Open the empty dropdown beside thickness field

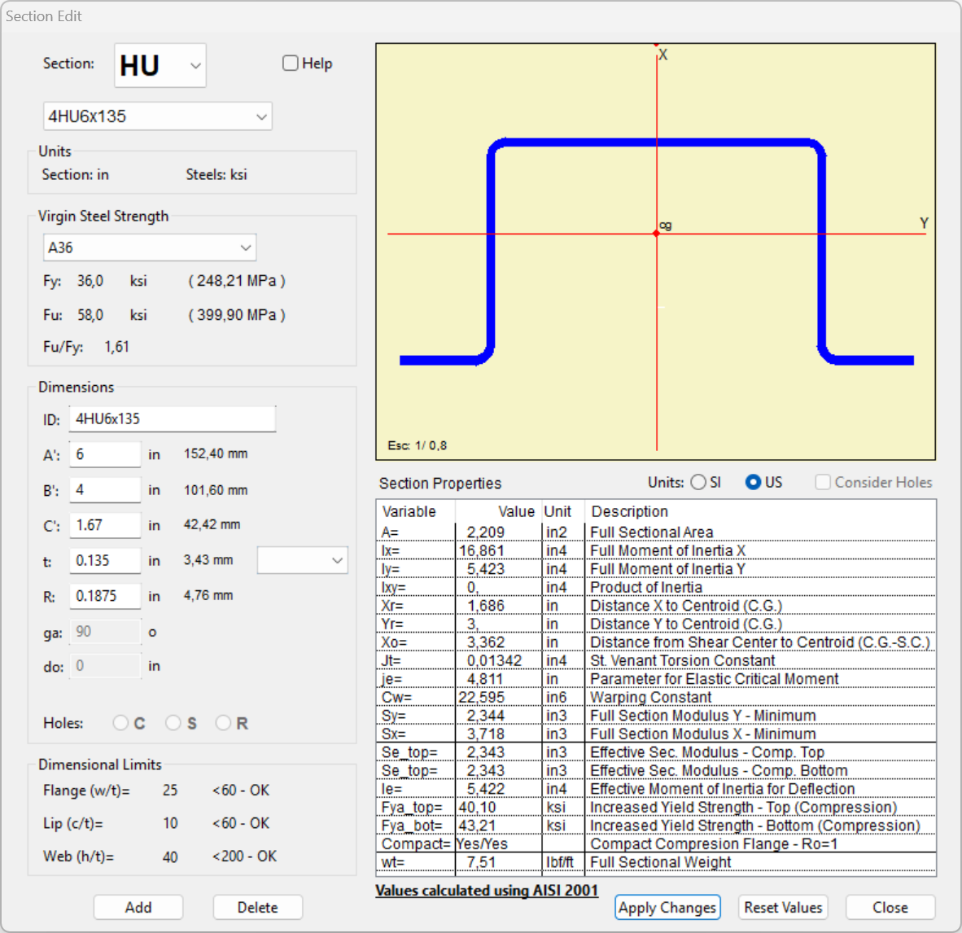pos(303,560)
